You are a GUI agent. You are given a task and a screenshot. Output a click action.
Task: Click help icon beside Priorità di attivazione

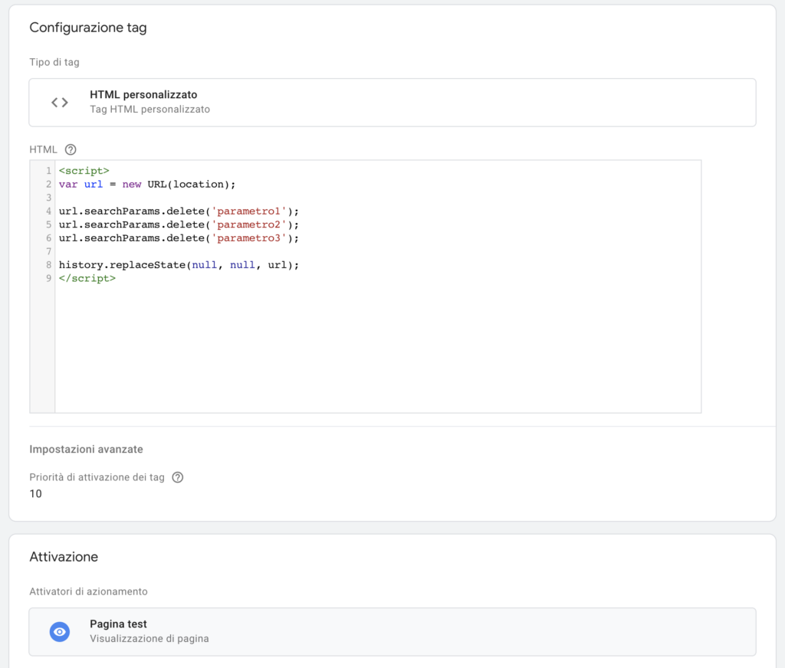(x=178, y=477)
